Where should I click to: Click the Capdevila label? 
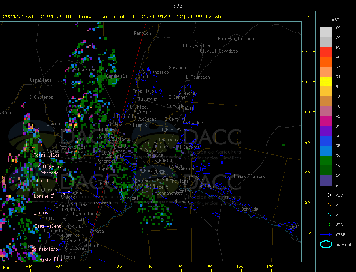(117, 76)
